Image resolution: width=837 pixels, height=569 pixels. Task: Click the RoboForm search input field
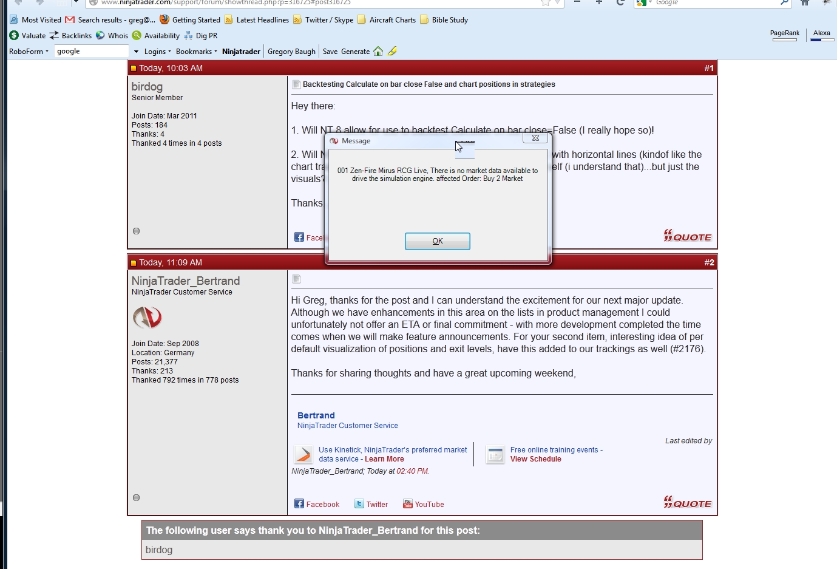92,52
